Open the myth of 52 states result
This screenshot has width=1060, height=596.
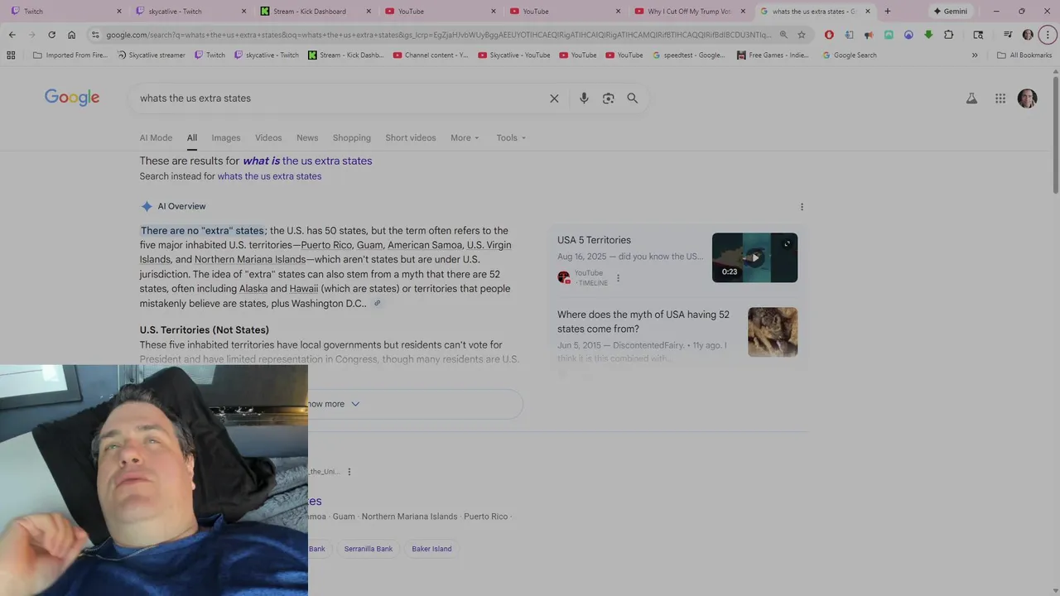tap(643, 322)
